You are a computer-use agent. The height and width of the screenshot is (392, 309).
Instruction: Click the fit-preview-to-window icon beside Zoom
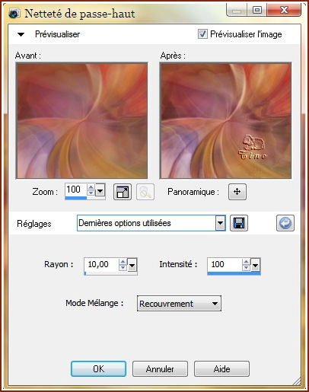123,192
